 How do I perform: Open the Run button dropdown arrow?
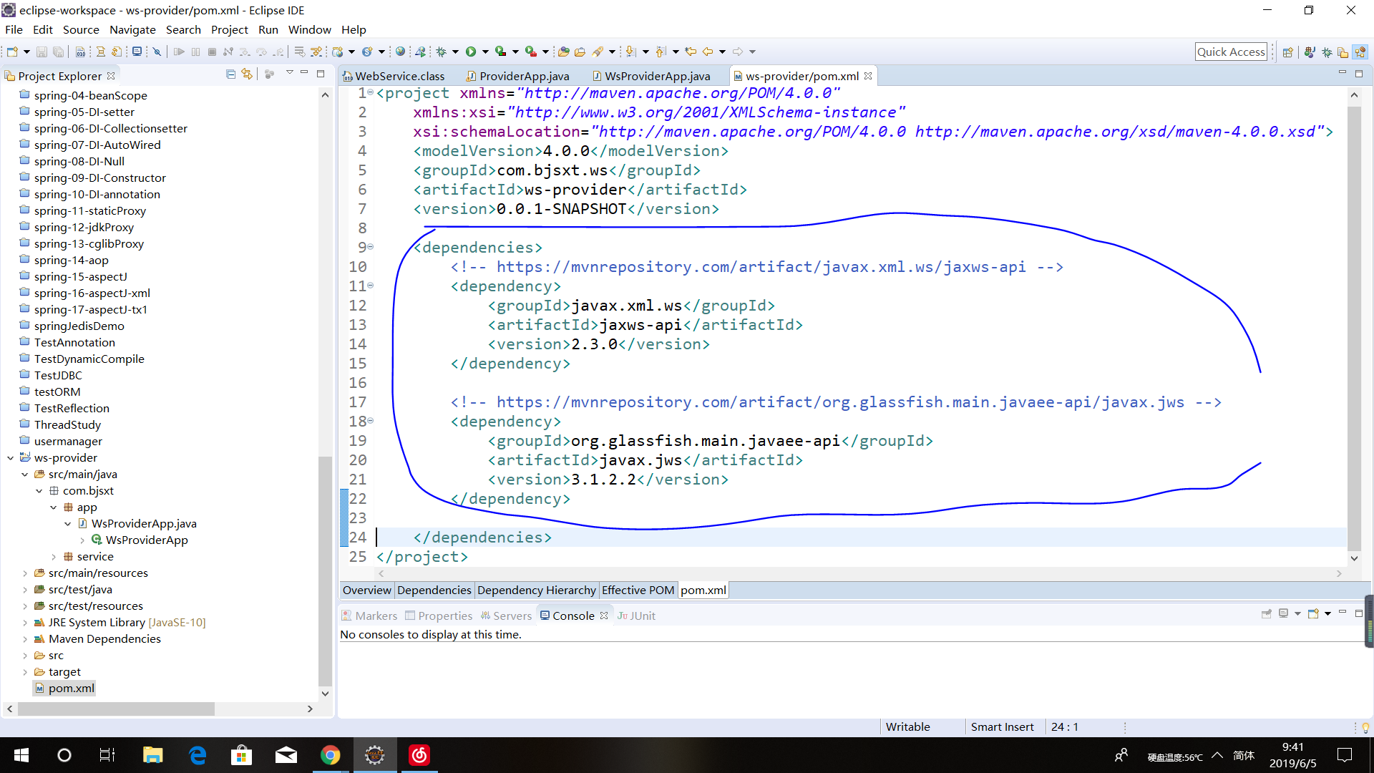485,52
